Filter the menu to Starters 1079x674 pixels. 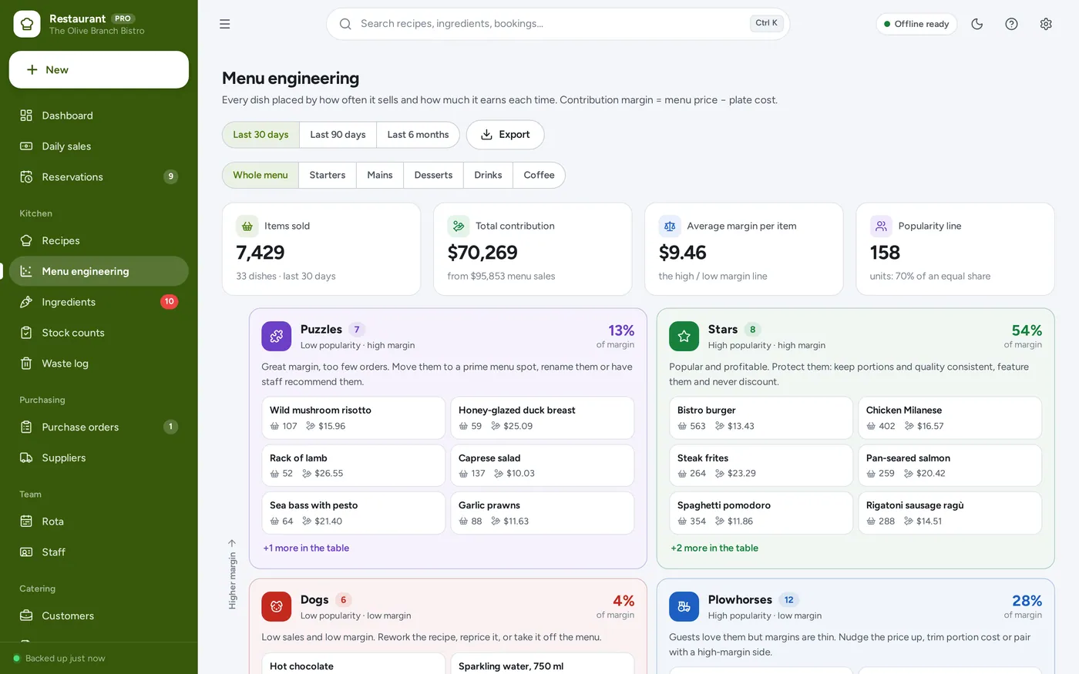pos(328,175)
